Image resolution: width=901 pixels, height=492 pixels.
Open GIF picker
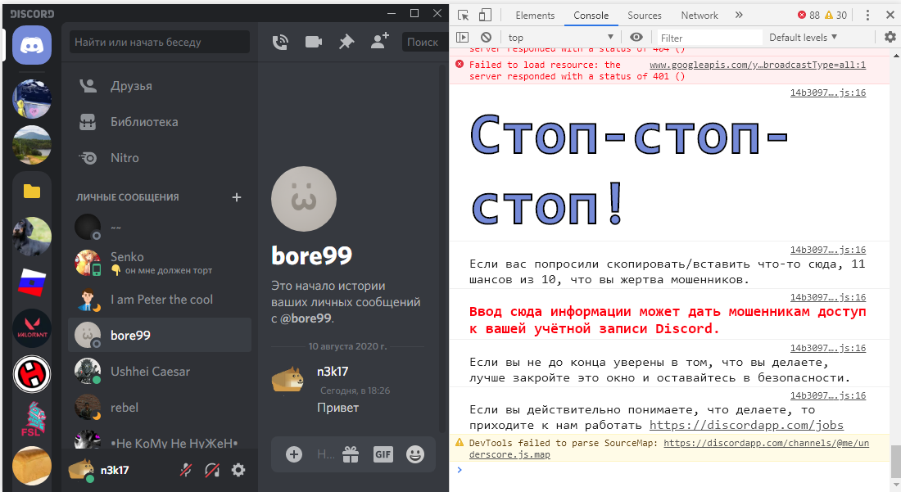(383, 454)
